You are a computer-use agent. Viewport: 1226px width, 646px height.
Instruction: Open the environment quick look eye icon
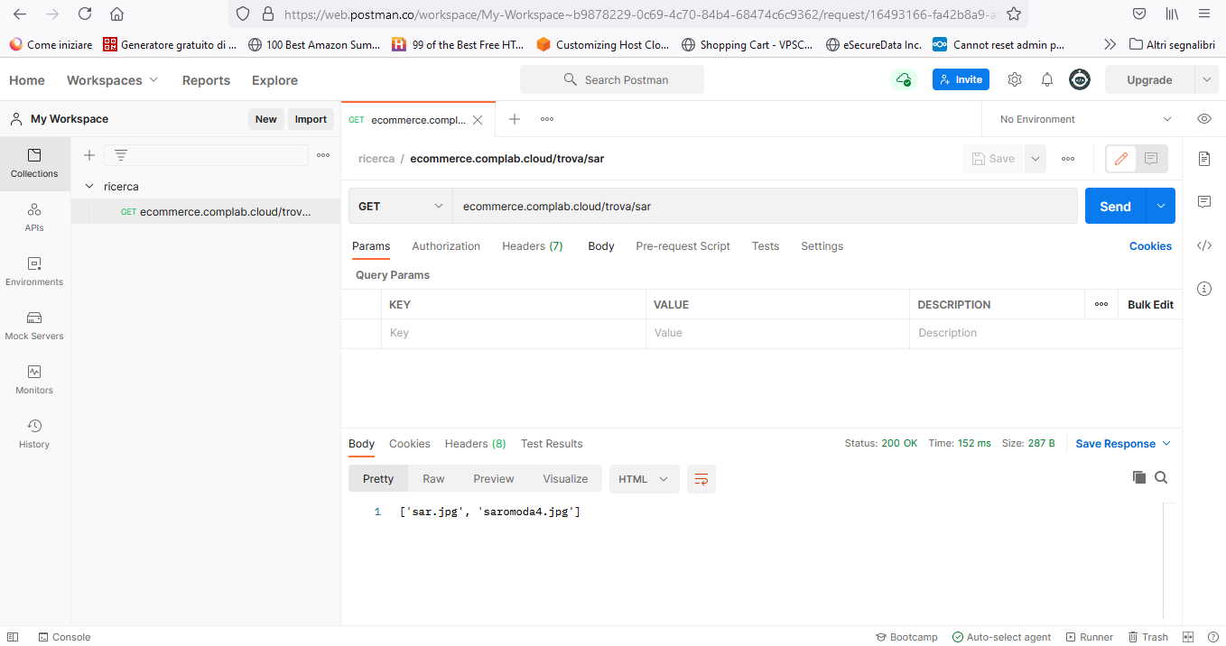1203,118
